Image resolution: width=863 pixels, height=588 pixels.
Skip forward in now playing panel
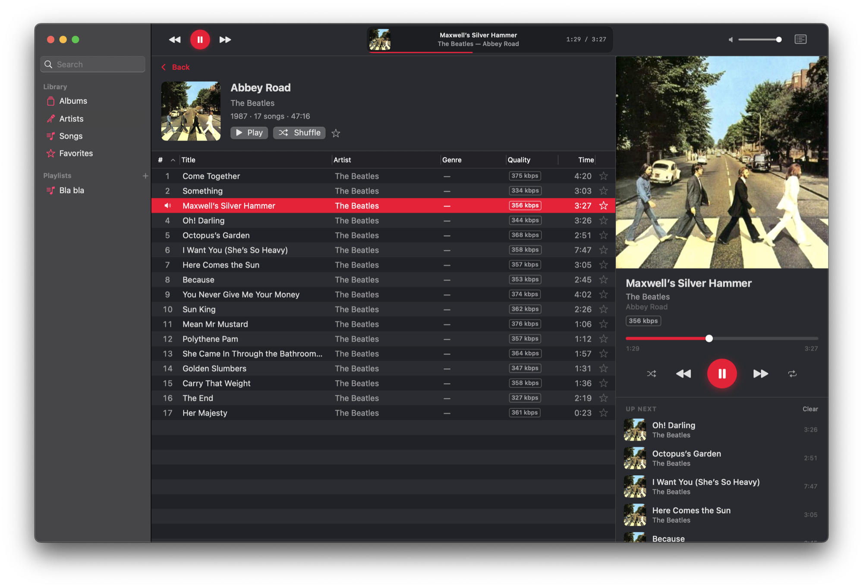pos(760,374)
